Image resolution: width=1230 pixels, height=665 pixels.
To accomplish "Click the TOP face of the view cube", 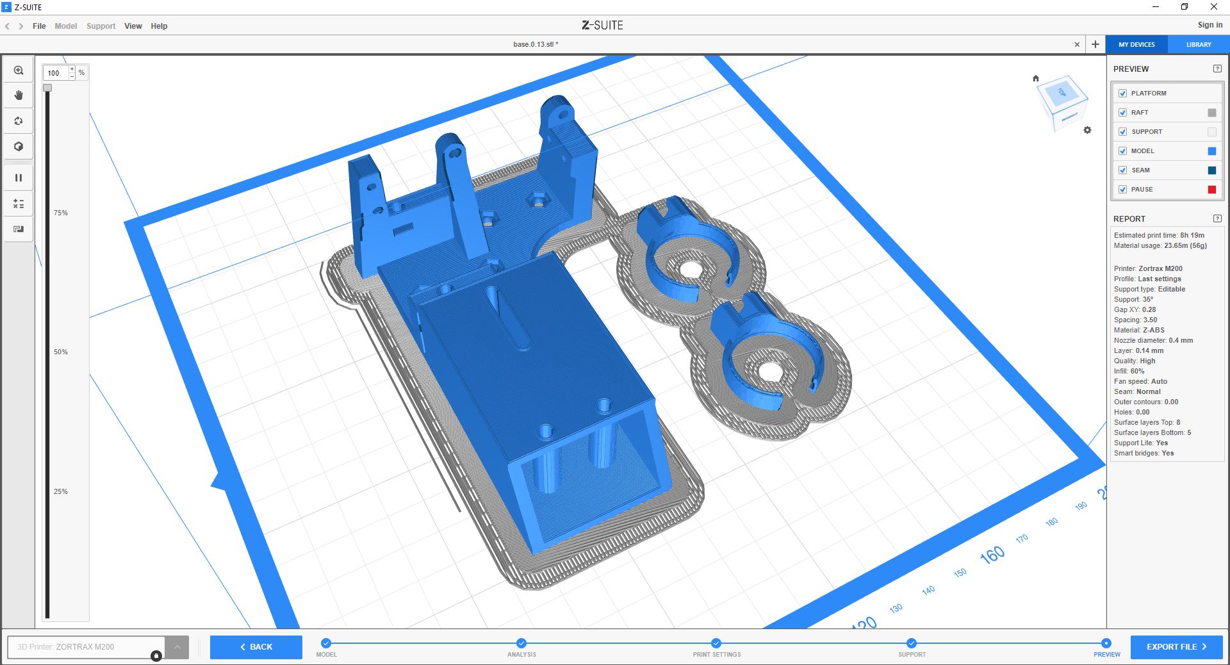I will point(1062,93).
